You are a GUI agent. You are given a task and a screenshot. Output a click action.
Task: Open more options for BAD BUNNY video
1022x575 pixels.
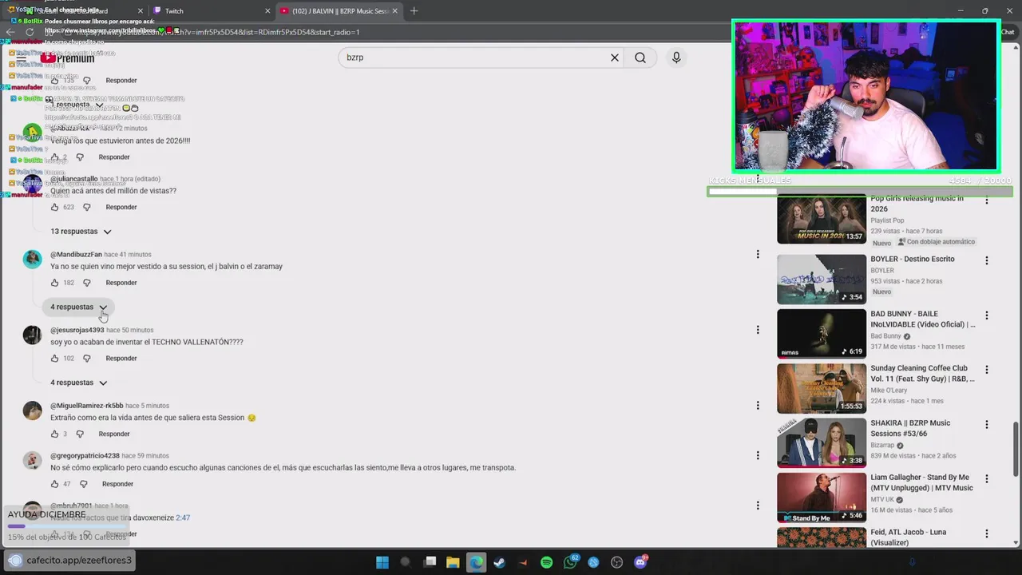(x=986, y=315)
